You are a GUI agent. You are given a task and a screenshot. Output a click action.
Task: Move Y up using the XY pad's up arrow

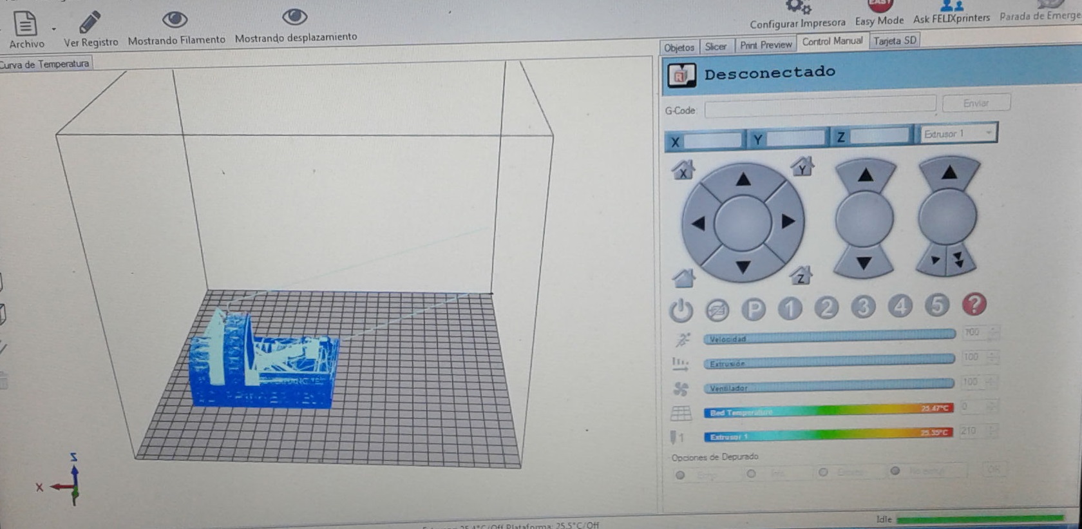(x=743, y=179)
